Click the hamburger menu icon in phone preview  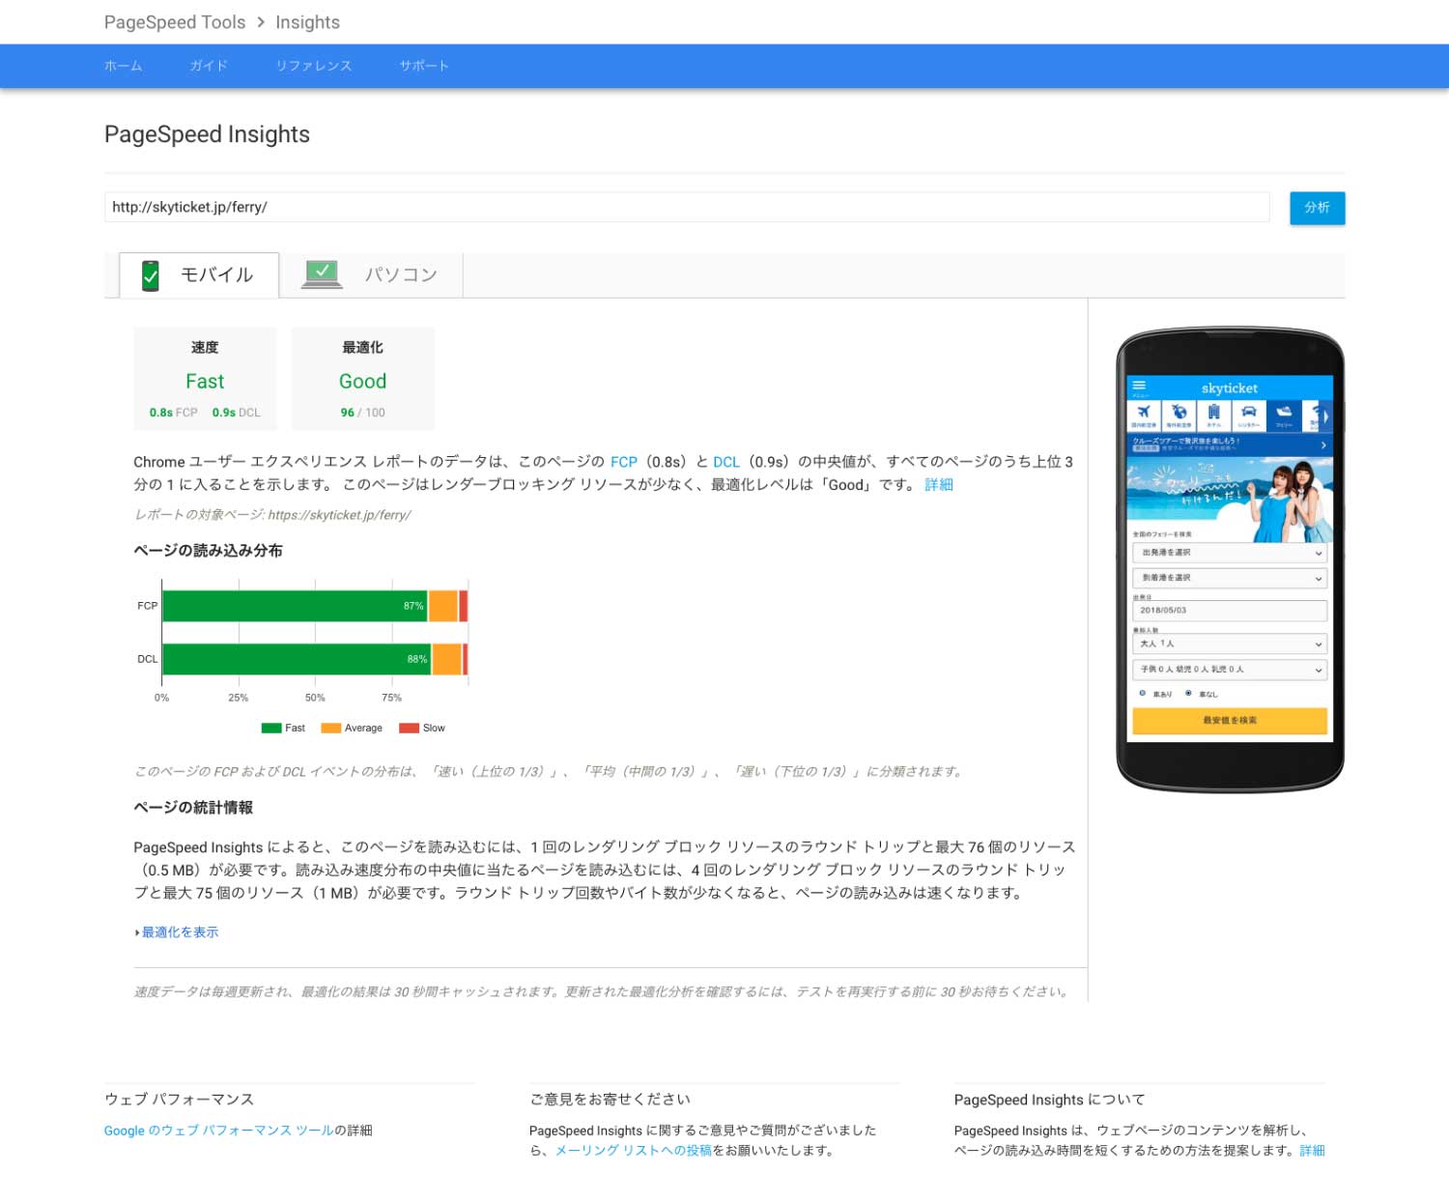1139,386
